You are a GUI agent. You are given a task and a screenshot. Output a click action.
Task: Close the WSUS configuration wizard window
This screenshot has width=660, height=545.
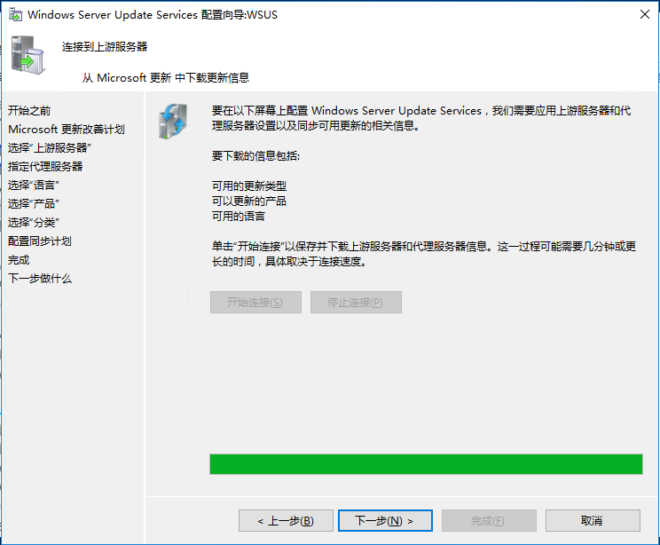[x=644, y=14]
